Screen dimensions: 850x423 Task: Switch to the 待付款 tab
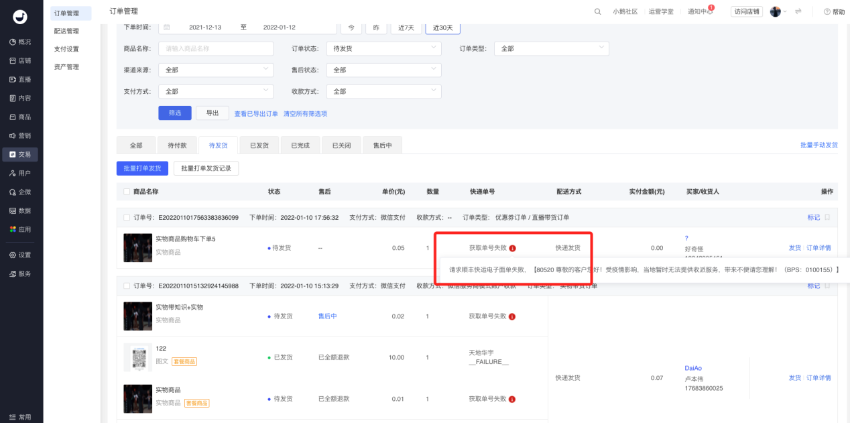click(x=177, y=145)
